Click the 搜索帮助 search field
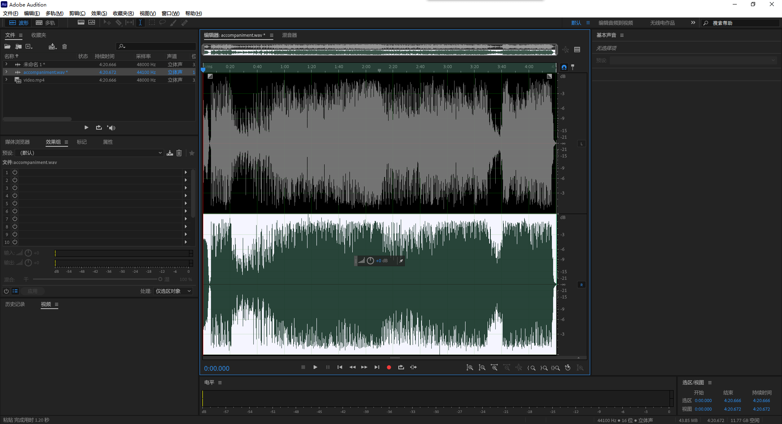This screenshot has height=424, width=782. coord(741,23)
